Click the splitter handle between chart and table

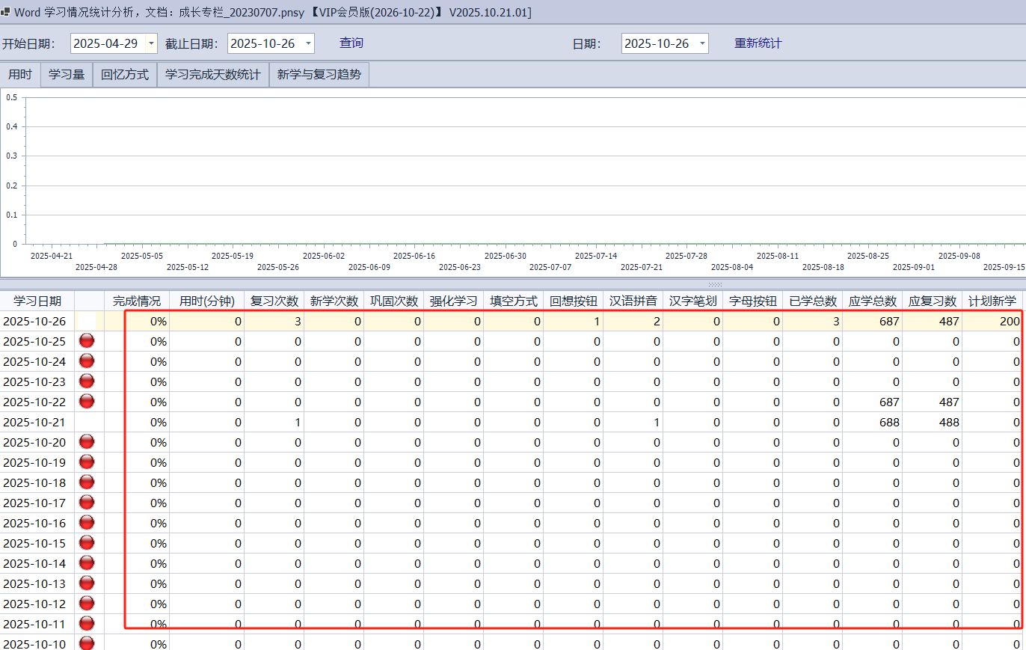click(x=715, y=284)
